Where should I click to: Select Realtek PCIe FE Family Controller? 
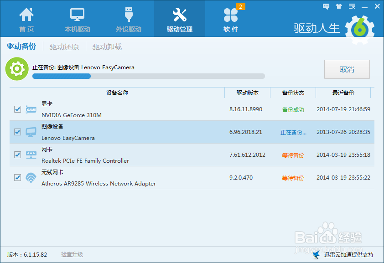85,161
